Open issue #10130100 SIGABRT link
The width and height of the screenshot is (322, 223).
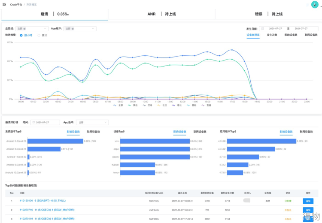pos(42,200)
